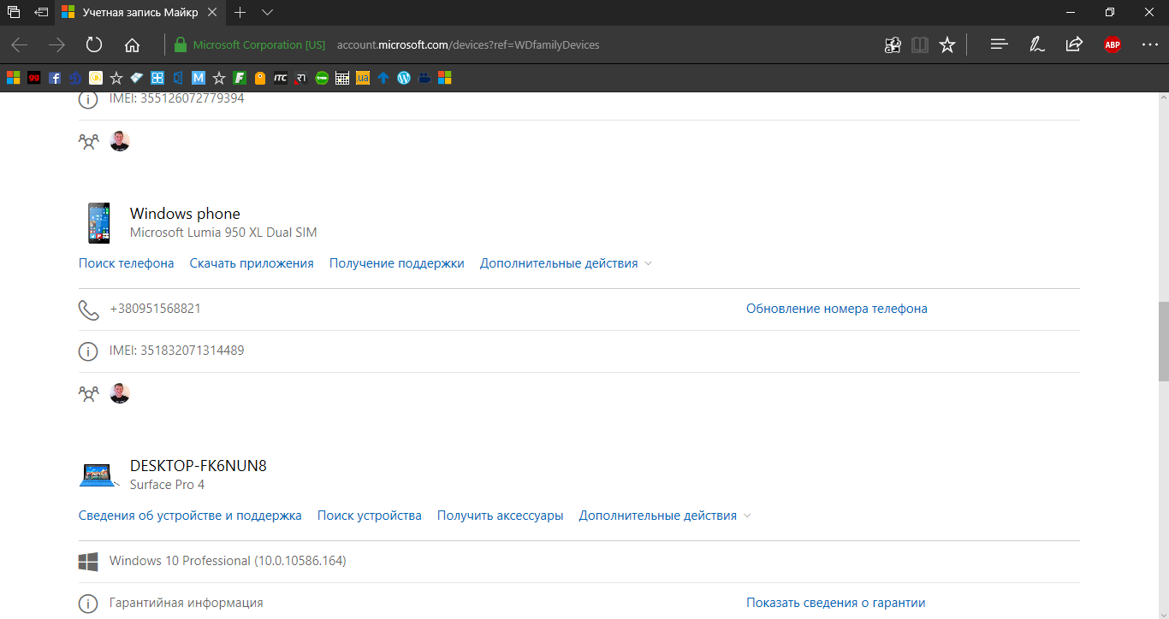This screenshot has width=1169, height=619.
Task: Click the Windows logo beside Windows 10 Professional
Action: click(x=88, y=562)
